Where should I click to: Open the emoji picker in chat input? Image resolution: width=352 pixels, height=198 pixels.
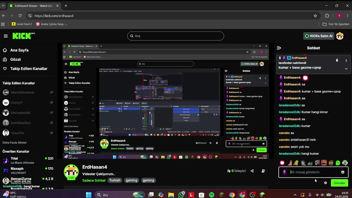click(343, 172)
